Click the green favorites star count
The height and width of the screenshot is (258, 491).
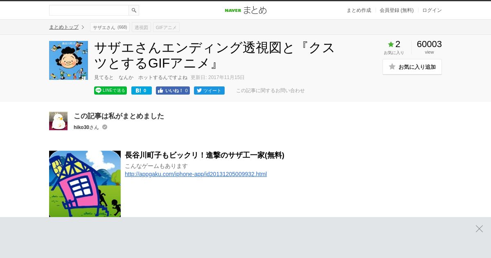[394, 44]
